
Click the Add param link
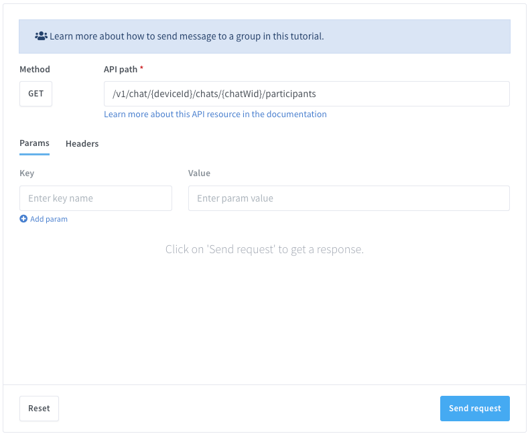click(x=48, y=219)
